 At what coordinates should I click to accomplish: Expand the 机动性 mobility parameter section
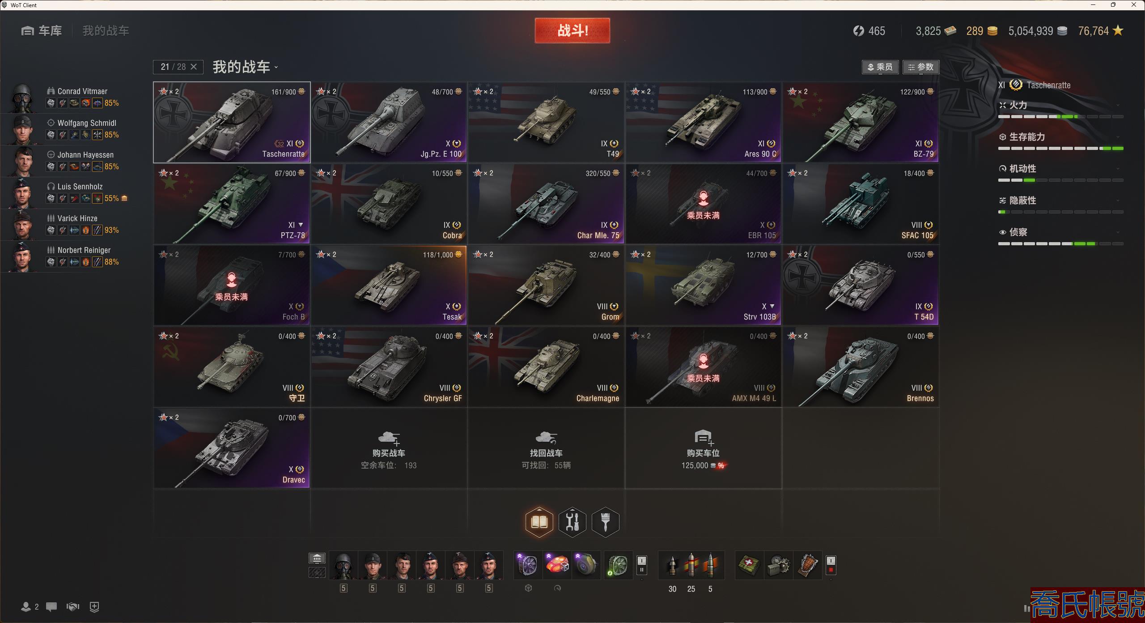pyautogui.click(x=1060, y=169)
